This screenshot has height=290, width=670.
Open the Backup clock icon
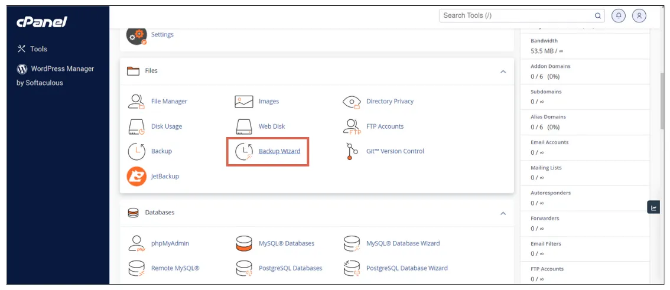coord(136,151)
